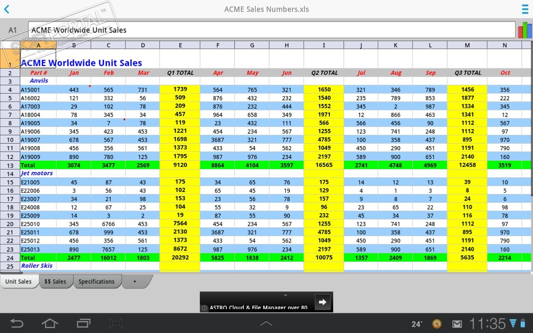The width and height of the screenshot is (533, 333).
Task: Tap the screenshot capture button in the system bar
Action: pos(116,323)
